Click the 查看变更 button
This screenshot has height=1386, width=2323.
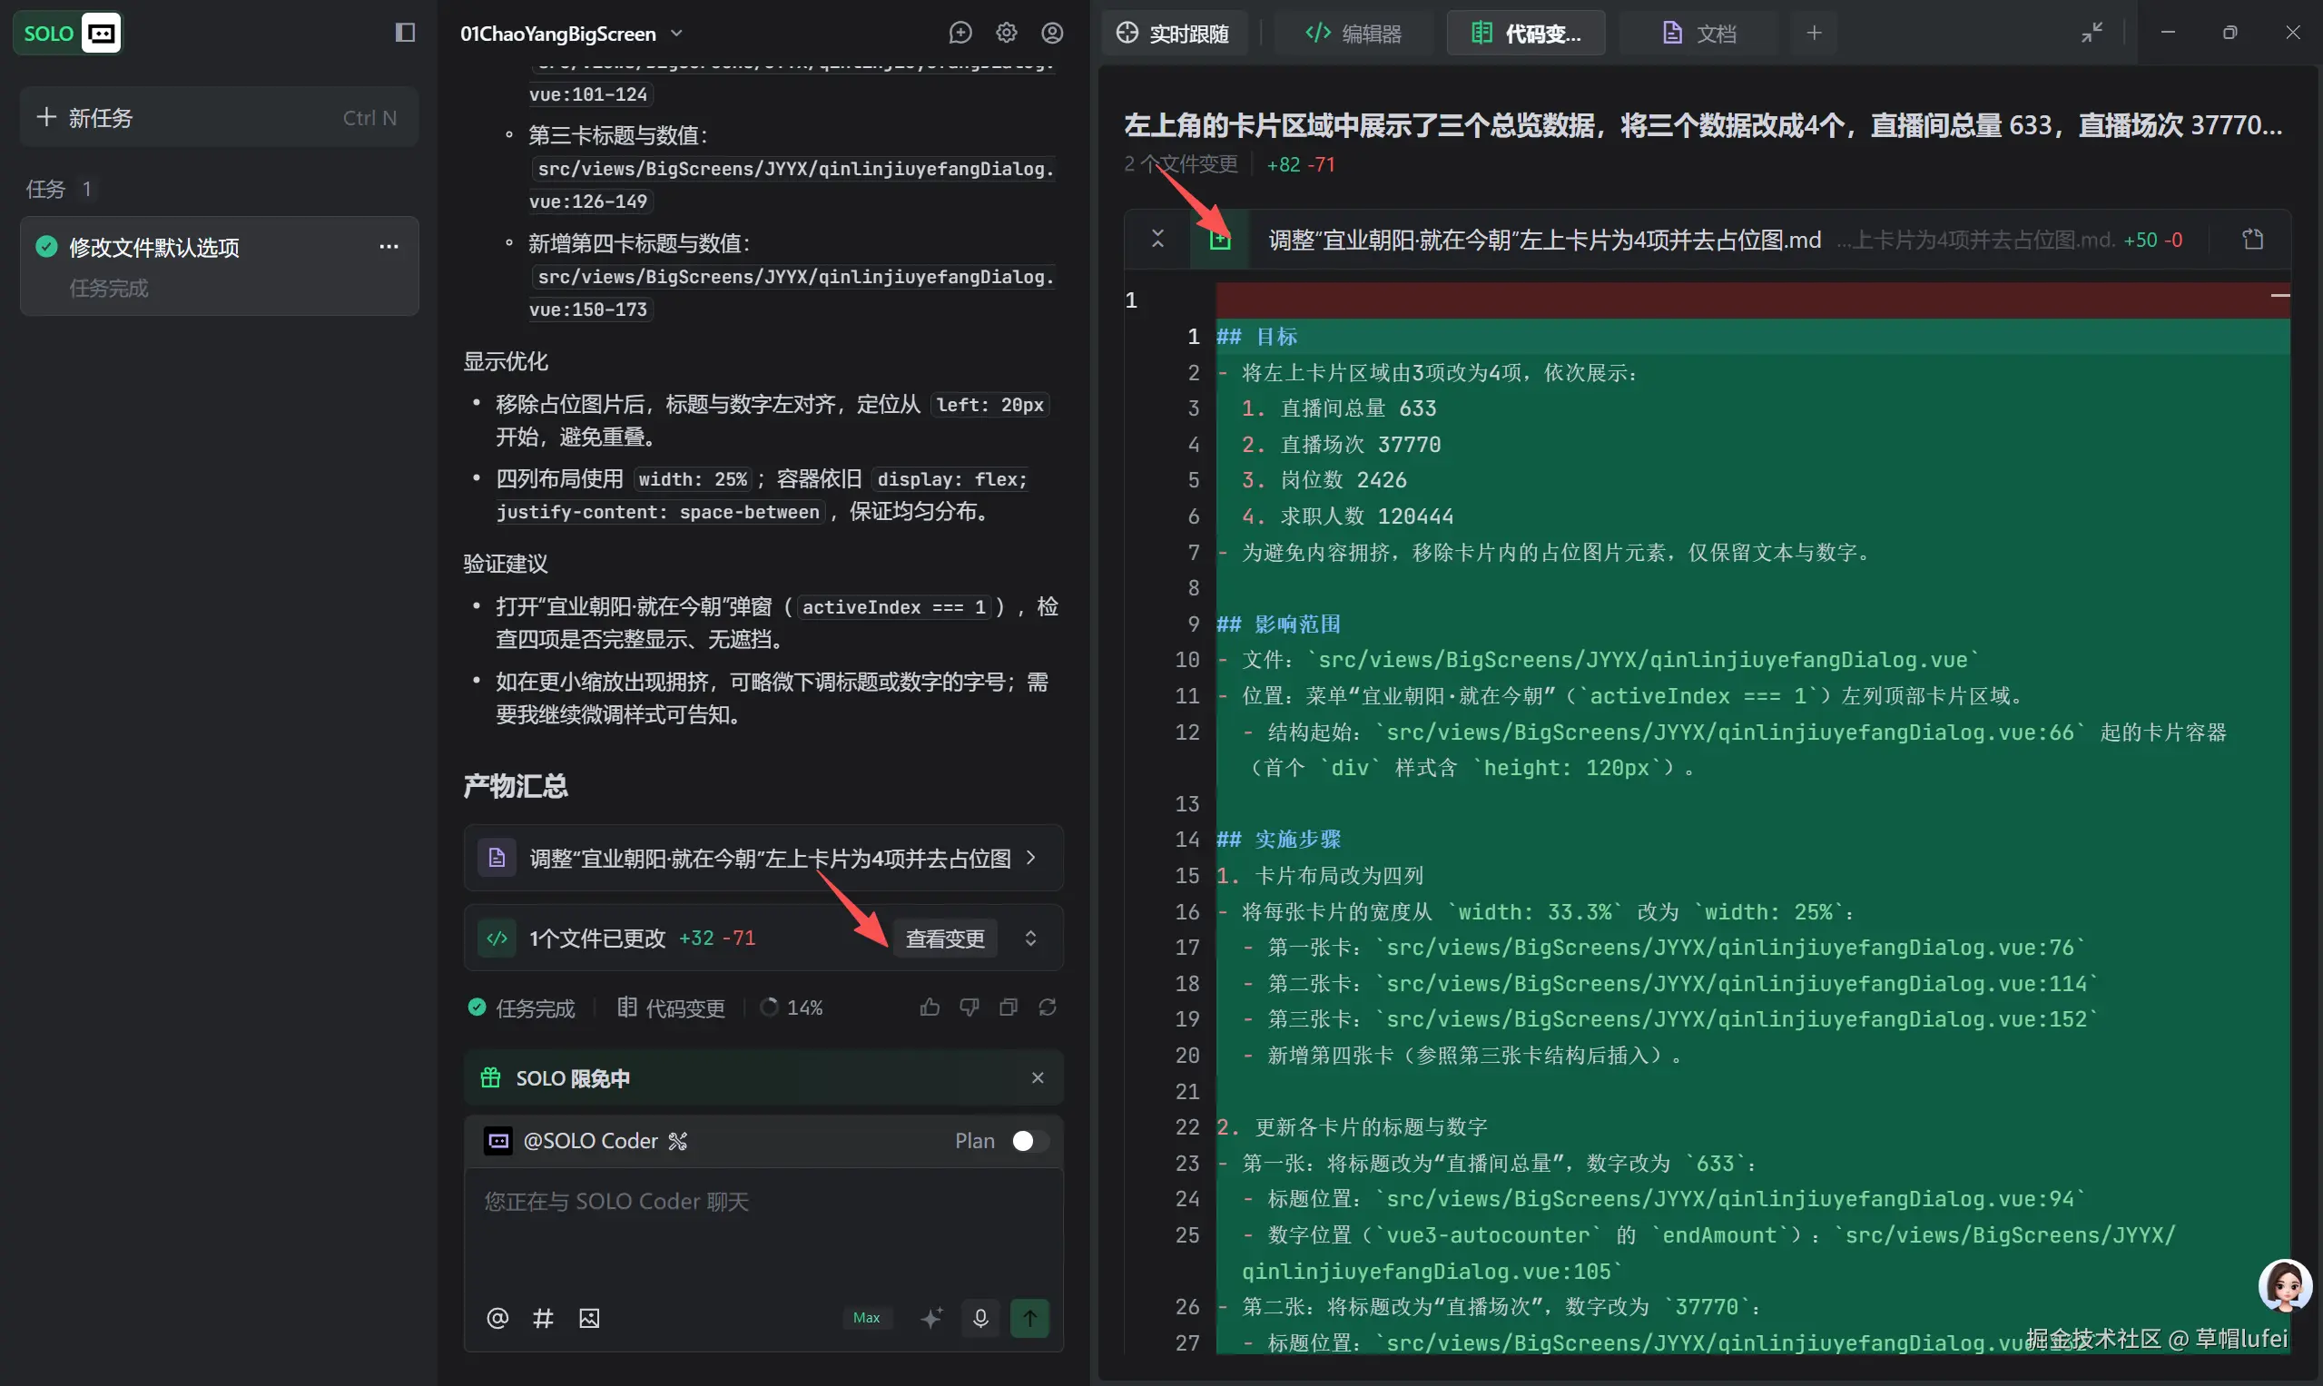tap(945, 938)
